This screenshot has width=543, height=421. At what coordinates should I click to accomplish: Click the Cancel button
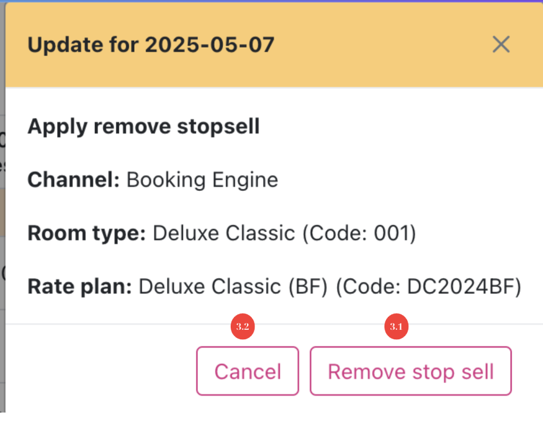[248, 371]
